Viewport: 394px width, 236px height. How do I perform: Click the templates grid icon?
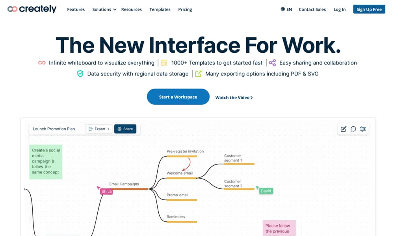[x=164, y=63]
